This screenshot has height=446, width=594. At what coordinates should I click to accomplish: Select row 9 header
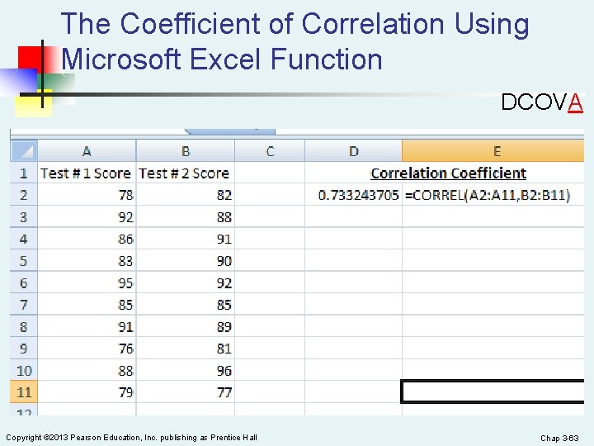[x=24, y=349]
